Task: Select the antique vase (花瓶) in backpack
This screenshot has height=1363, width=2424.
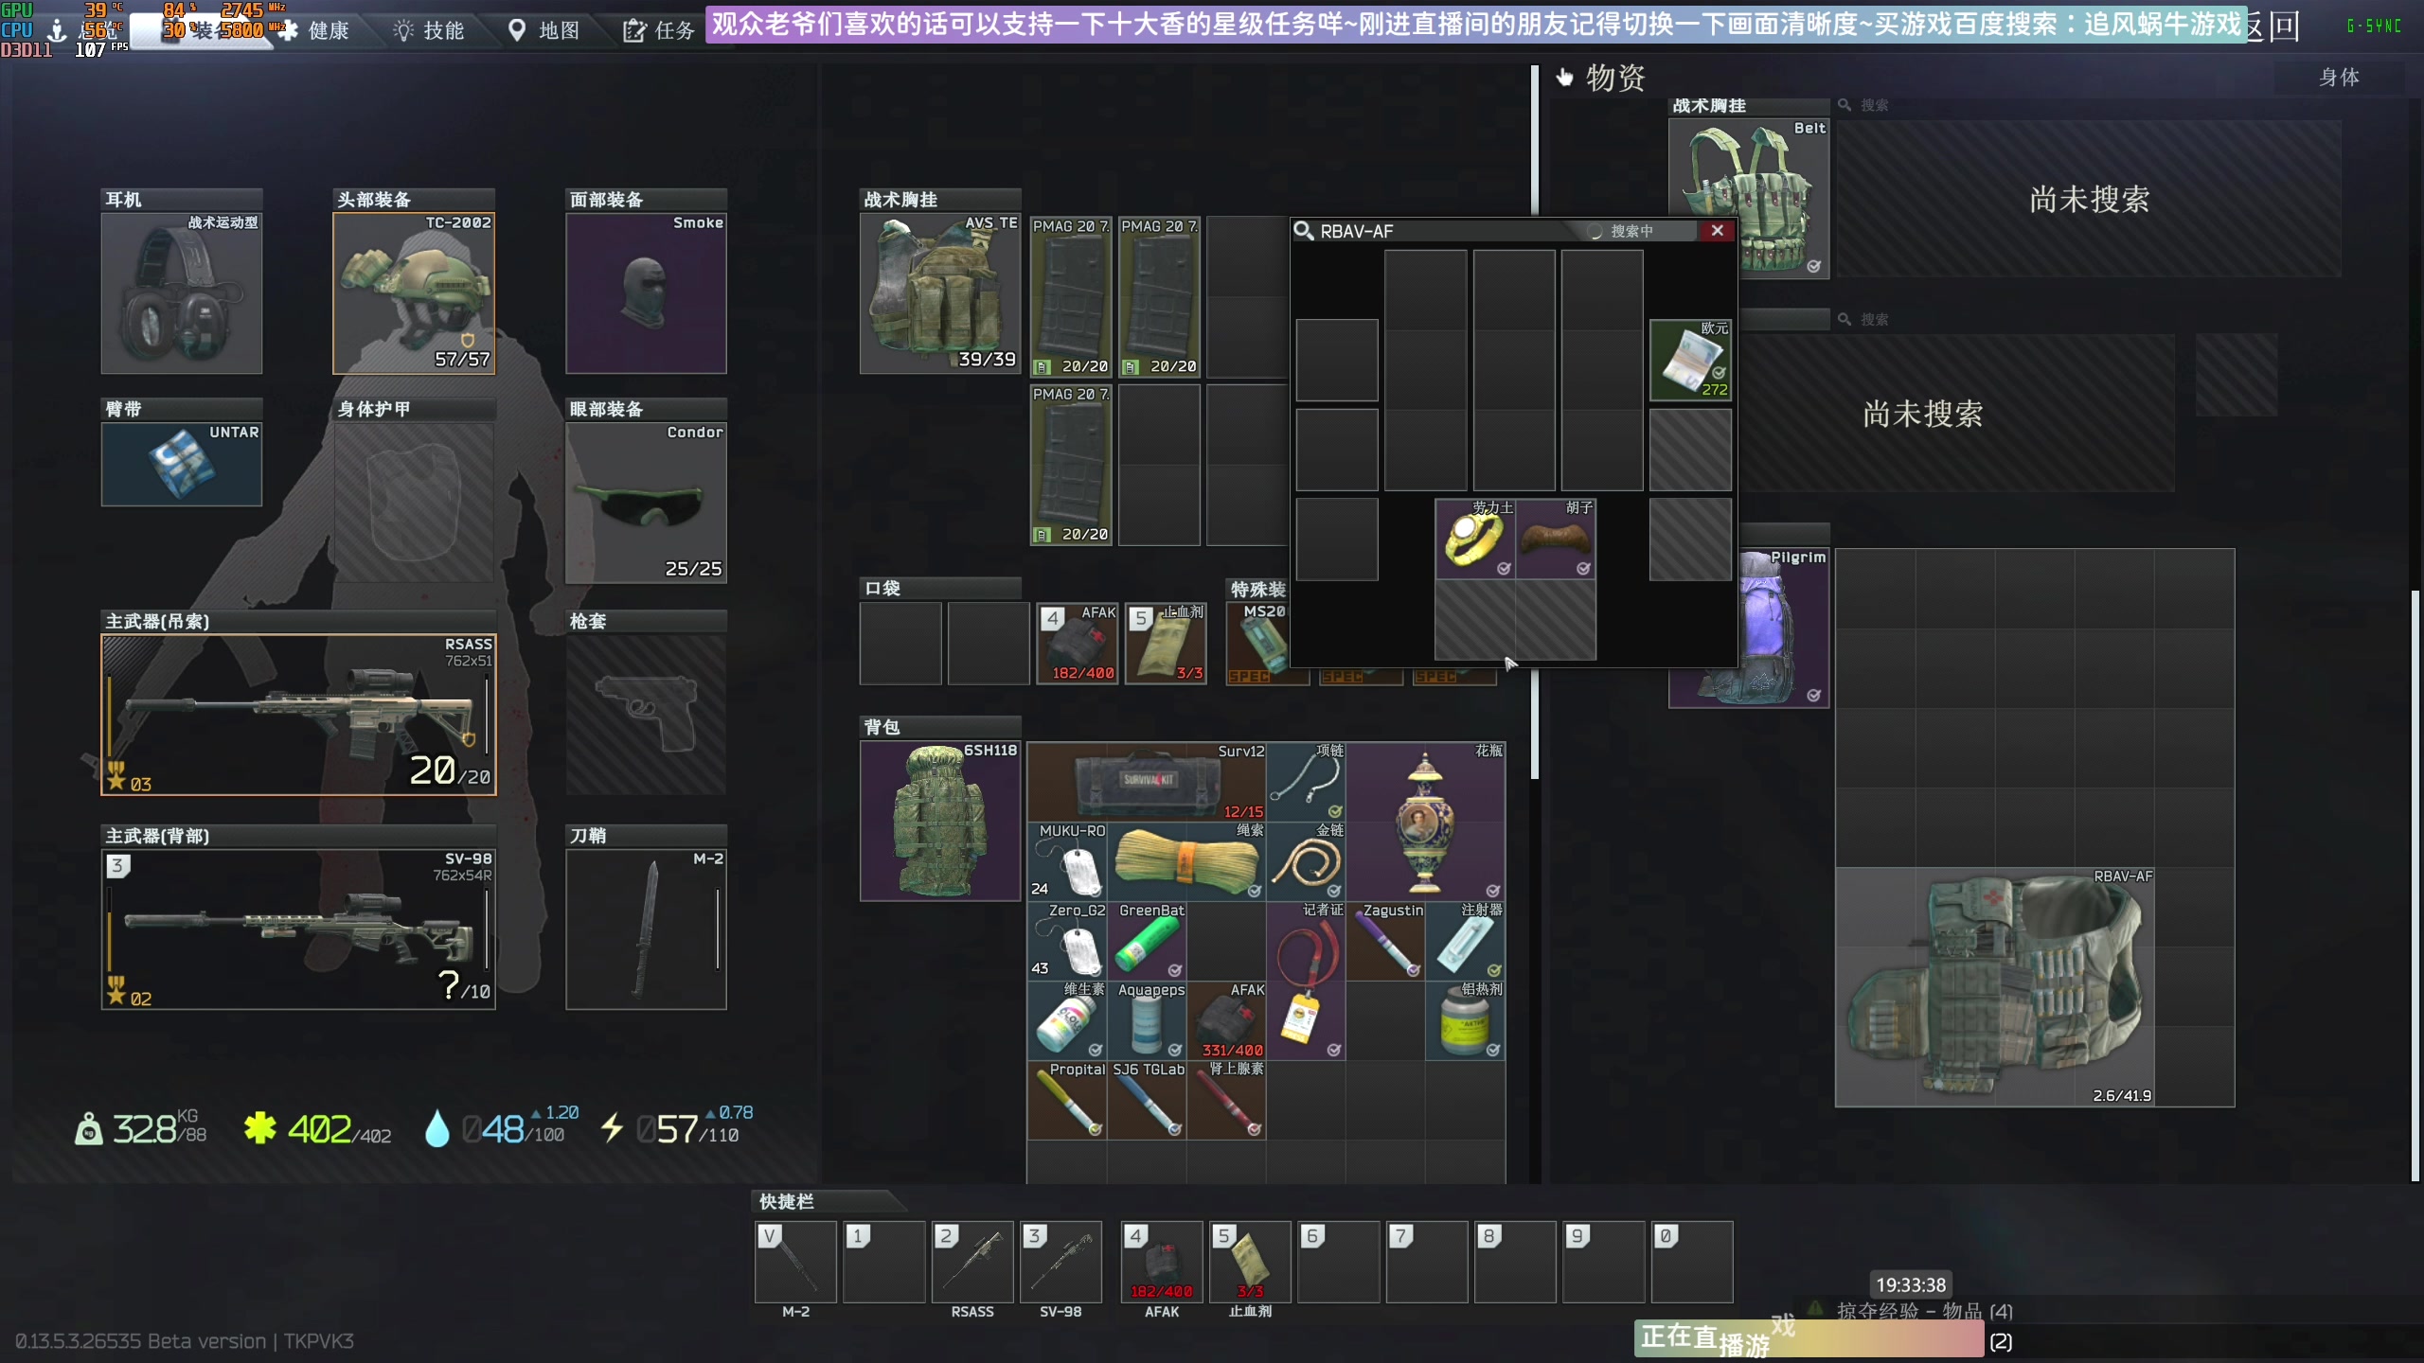Action: pos(1425,821)
